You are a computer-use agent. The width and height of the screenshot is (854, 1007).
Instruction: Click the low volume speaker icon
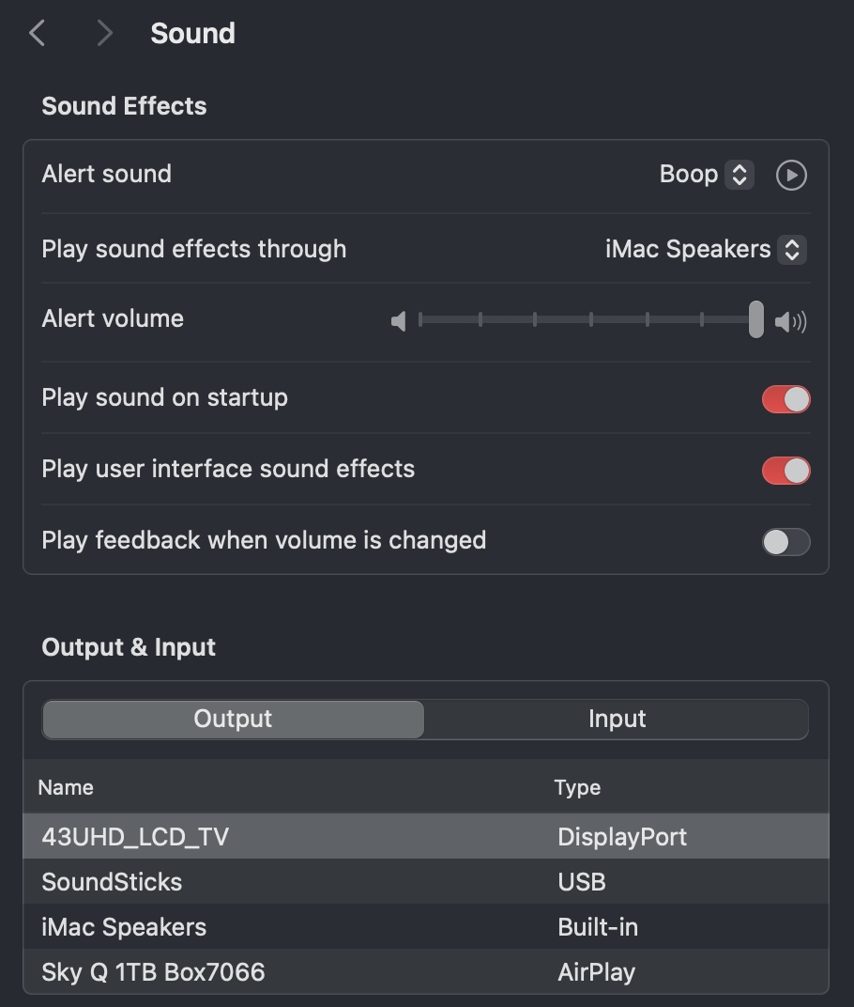[x=399, y=321]
